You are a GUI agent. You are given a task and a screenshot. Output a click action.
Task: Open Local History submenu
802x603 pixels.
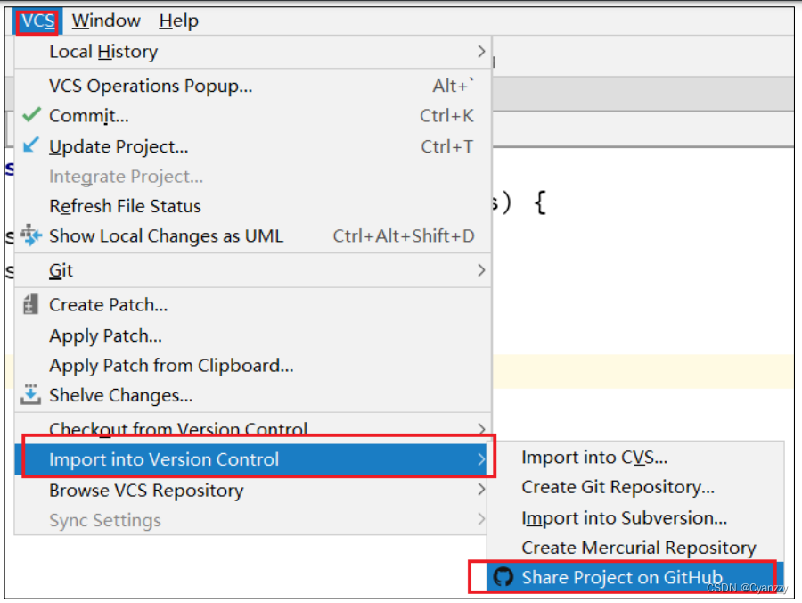tap(253, 52)
